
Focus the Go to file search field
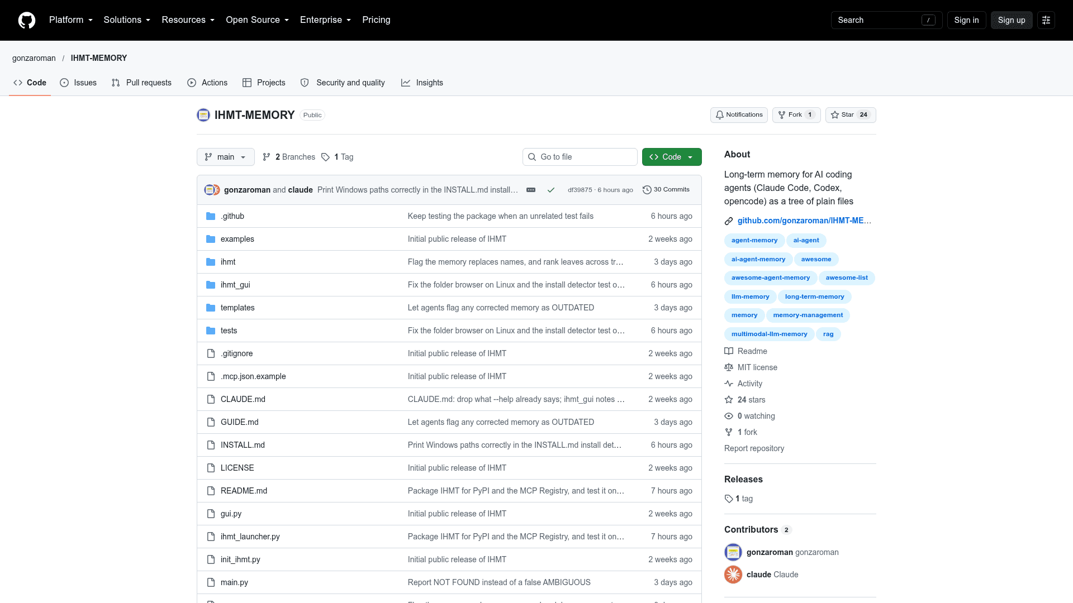click(580, 157)
